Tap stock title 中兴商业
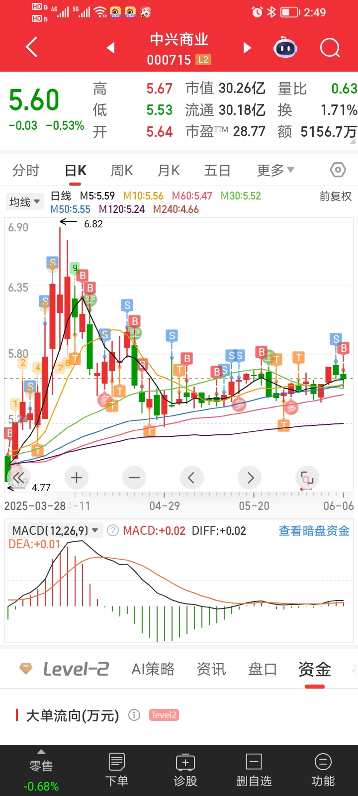Screen dimensions: 358x796 179,39
